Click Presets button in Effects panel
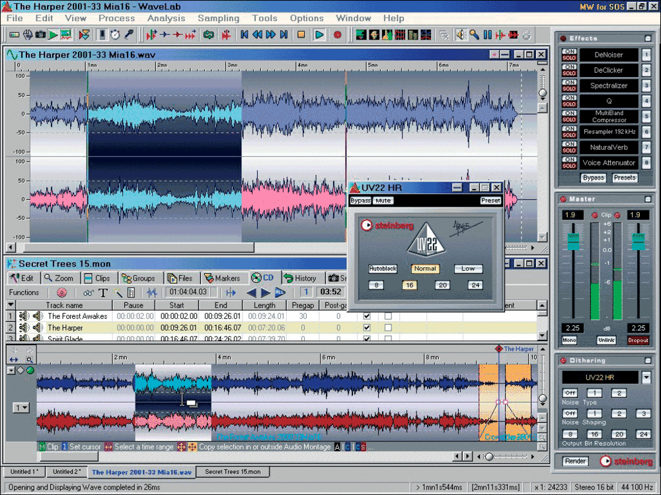Screen dimensions: 661x495 point(624,178)
